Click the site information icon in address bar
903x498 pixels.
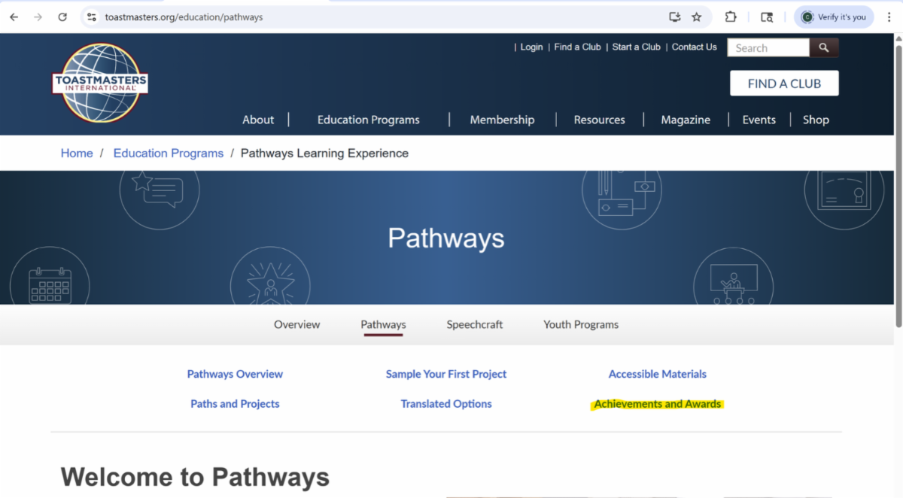[92, 17]
